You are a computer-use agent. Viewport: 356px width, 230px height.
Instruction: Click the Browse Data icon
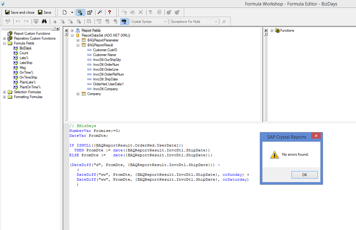tap(36, 21)
